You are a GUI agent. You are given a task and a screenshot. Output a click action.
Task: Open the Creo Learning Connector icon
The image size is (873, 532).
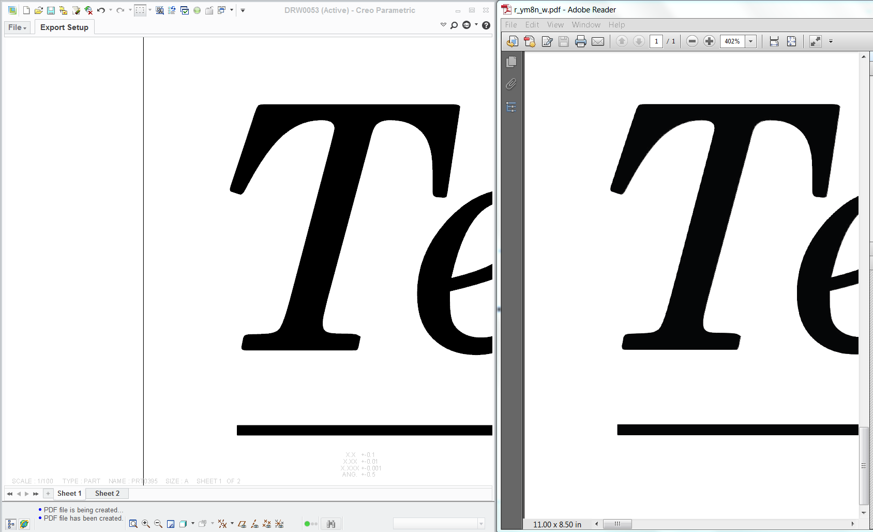(466, 25)
